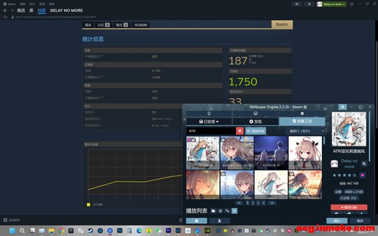Switch to the 发现 Discover tab
This screenshot has height=236, width=378.
[x=255, y=122]
